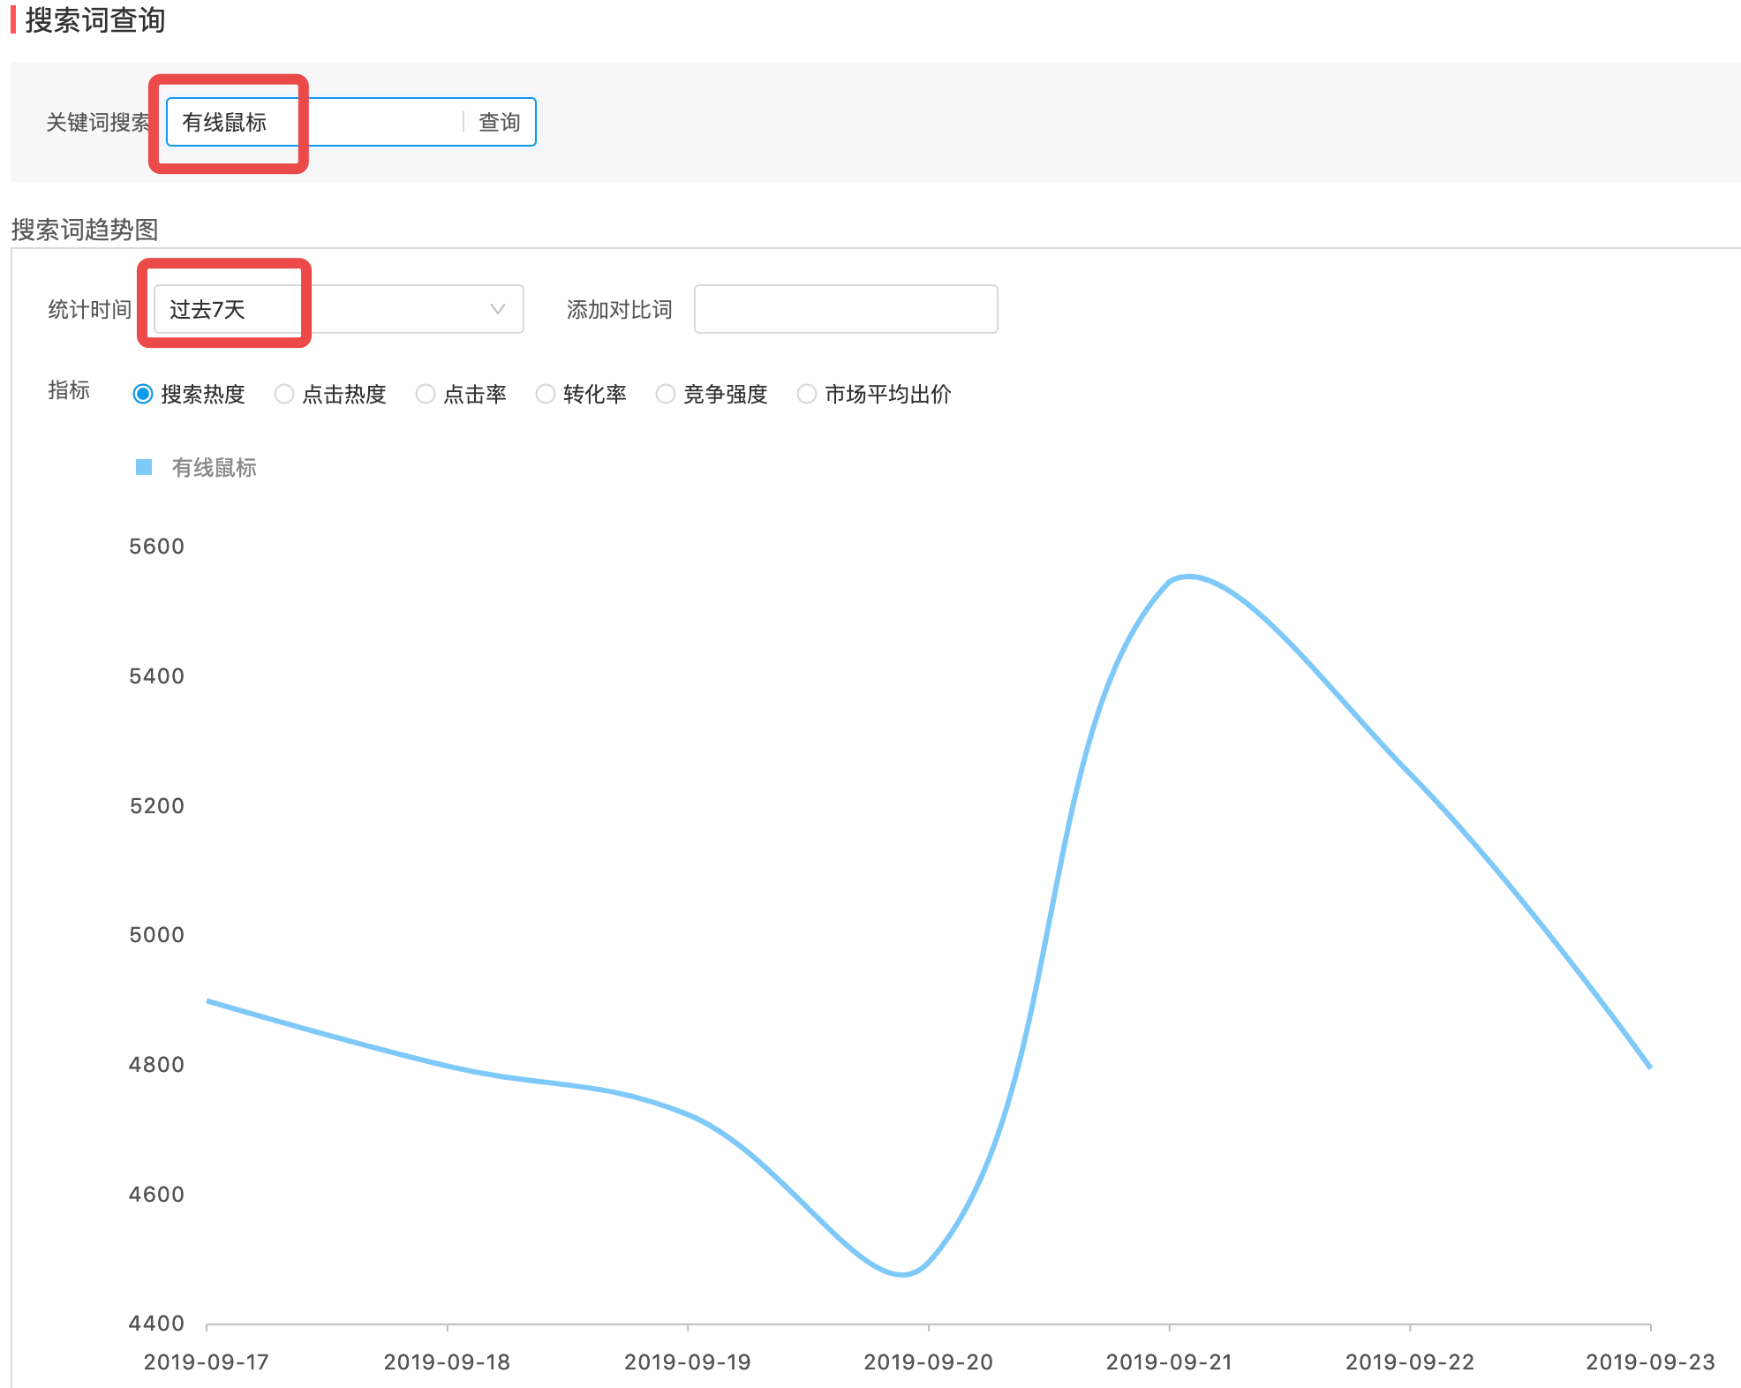Click the 搜索词趋势图 section title
Image resolution: width=1741 pixels, height=1388 pixels.
click(x=85, y=230)
